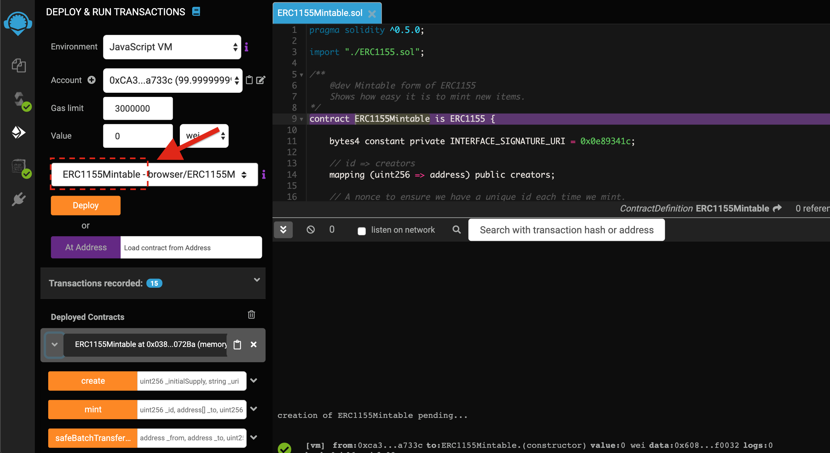Toggle the listen on network checkbox

coord(362,231)
